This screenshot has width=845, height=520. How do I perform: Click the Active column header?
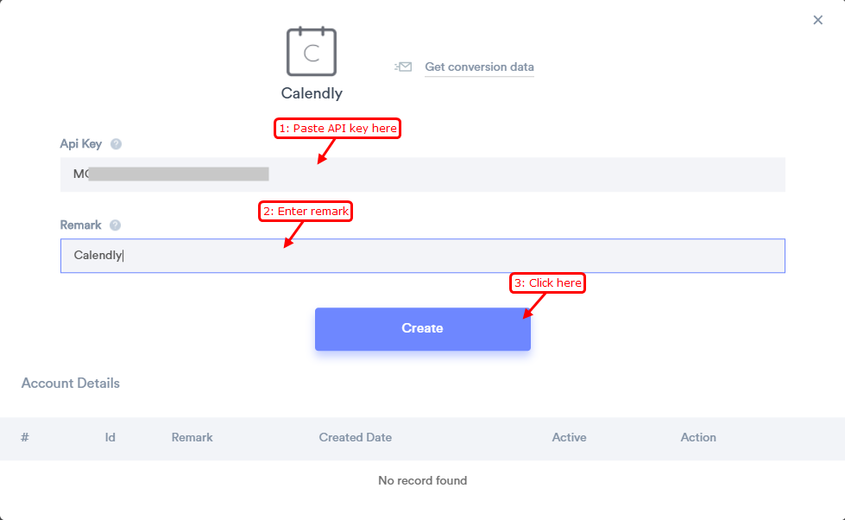(x=569, y=437)
